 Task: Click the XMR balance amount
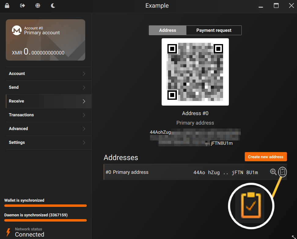point(38,52)
